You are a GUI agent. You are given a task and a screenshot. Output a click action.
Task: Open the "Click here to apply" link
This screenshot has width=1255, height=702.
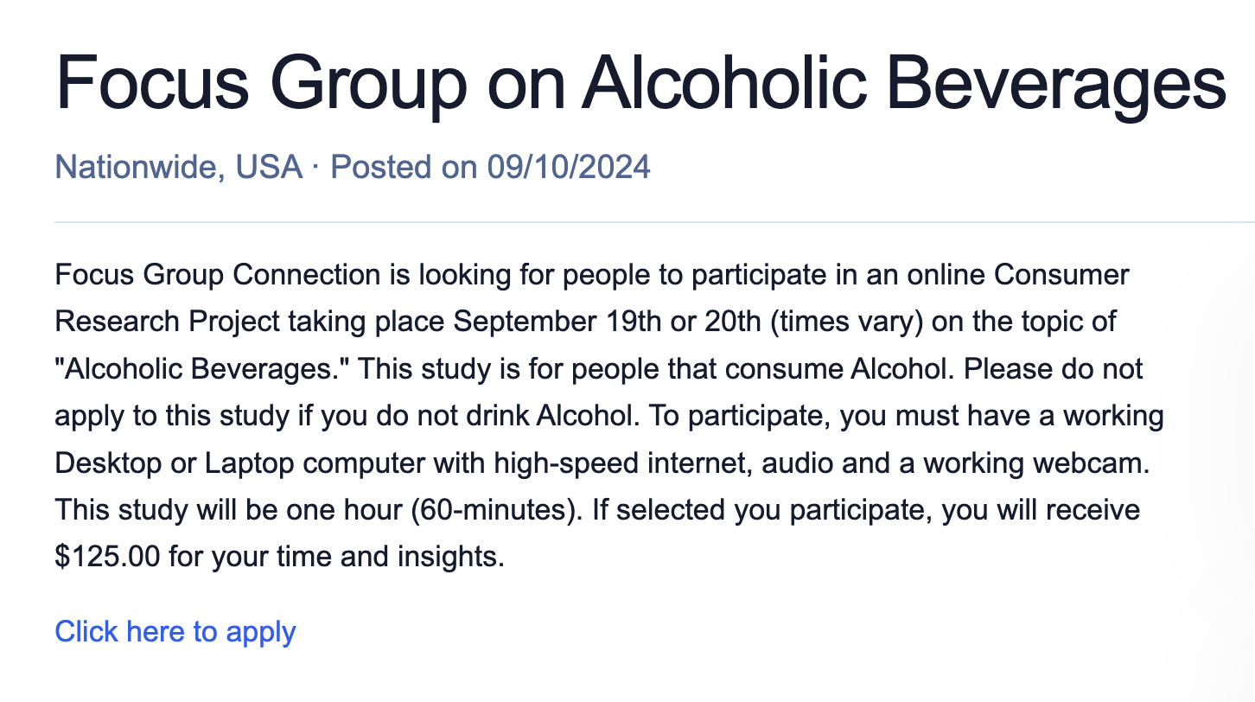click(x=175, y=631)
